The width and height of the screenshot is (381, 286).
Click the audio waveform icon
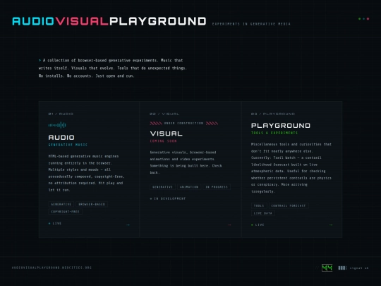57,125
